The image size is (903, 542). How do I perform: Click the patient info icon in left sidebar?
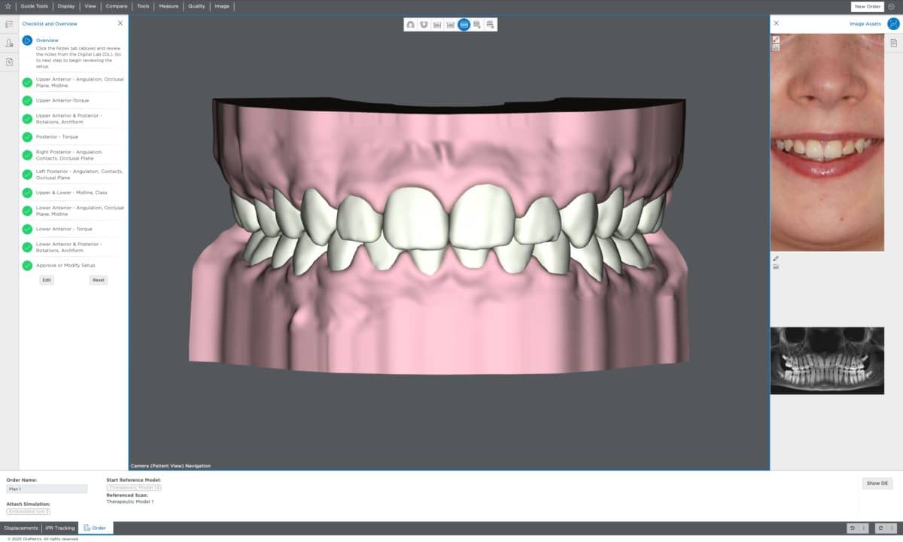pos(9,43)
